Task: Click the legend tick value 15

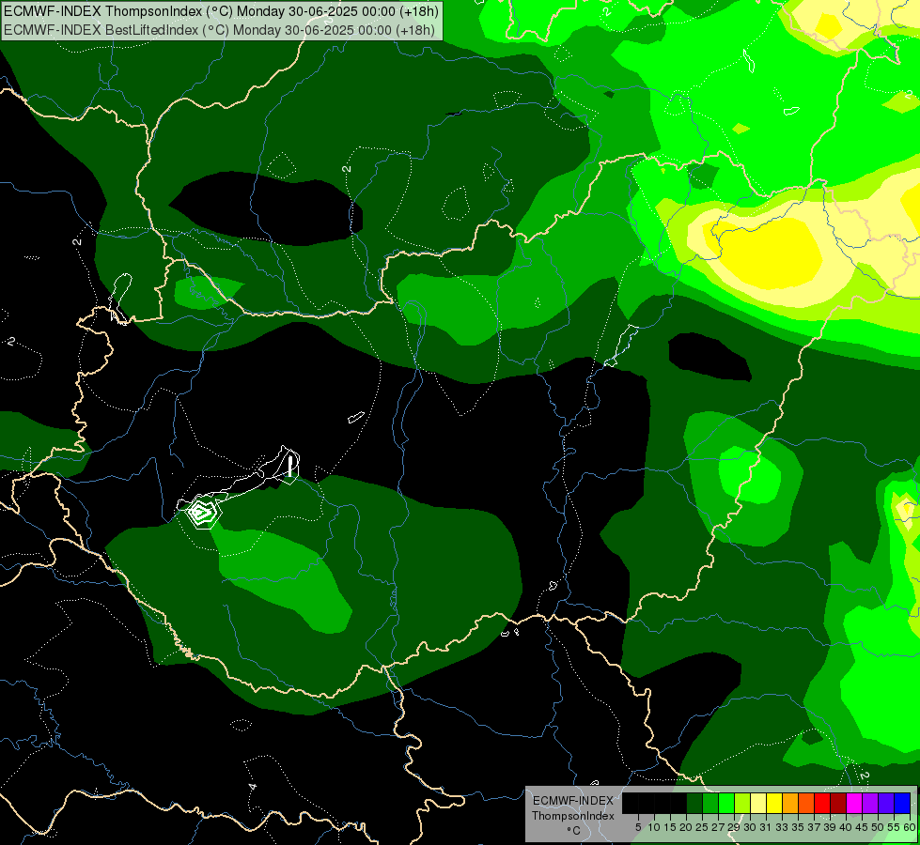Action: [x=670, y=827]
